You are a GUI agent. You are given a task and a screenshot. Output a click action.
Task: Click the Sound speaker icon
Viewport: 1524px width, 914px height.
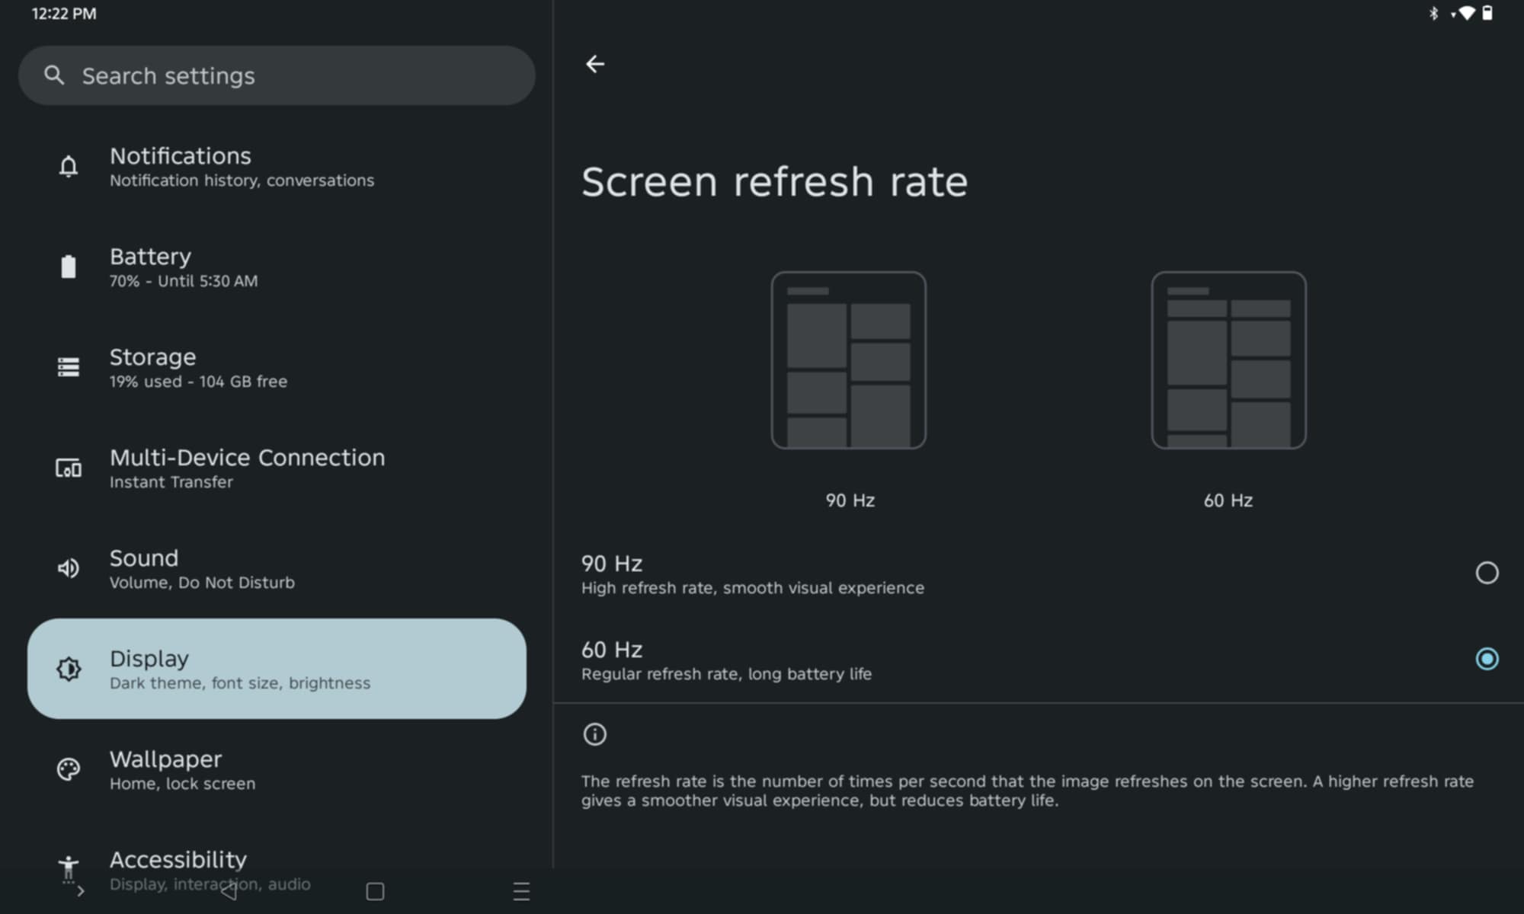[69, 568]
